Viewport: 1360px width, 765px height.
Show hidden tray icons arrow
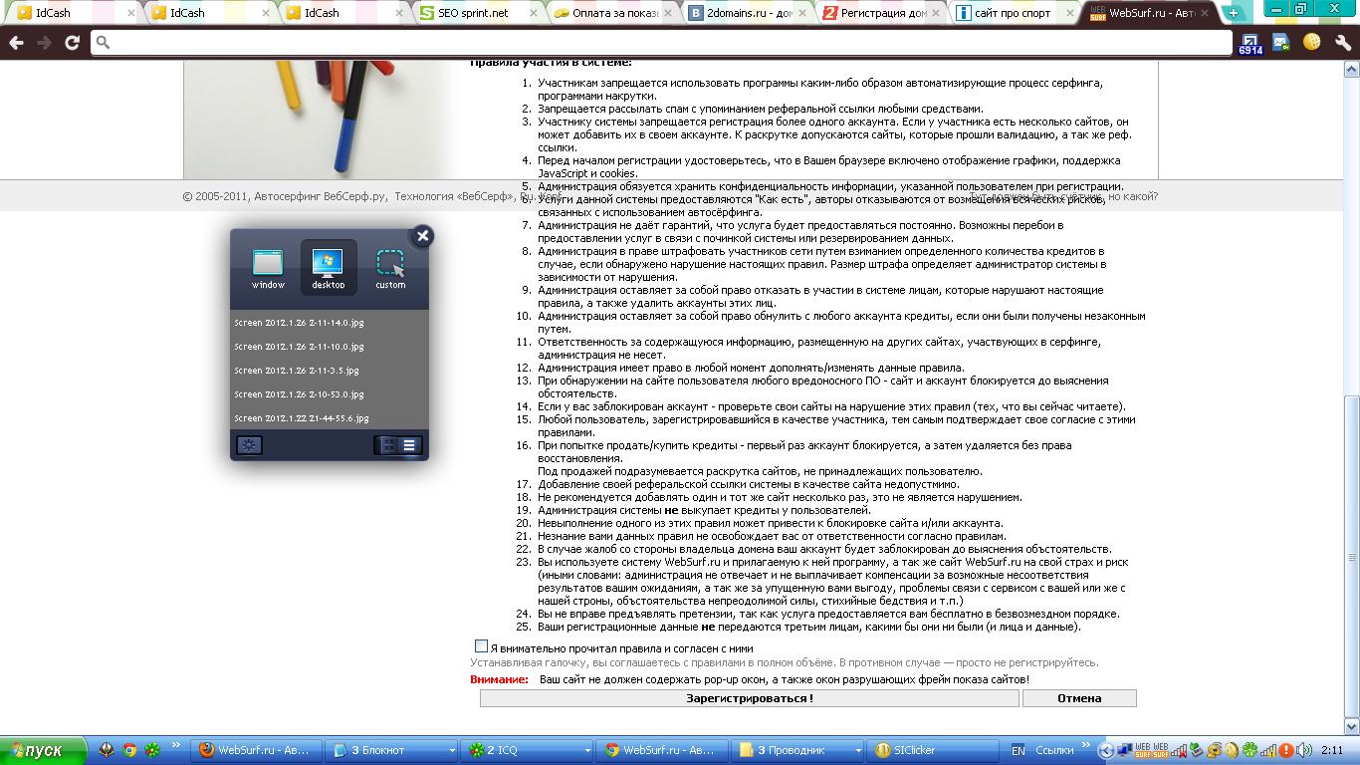coord(1106,750)
